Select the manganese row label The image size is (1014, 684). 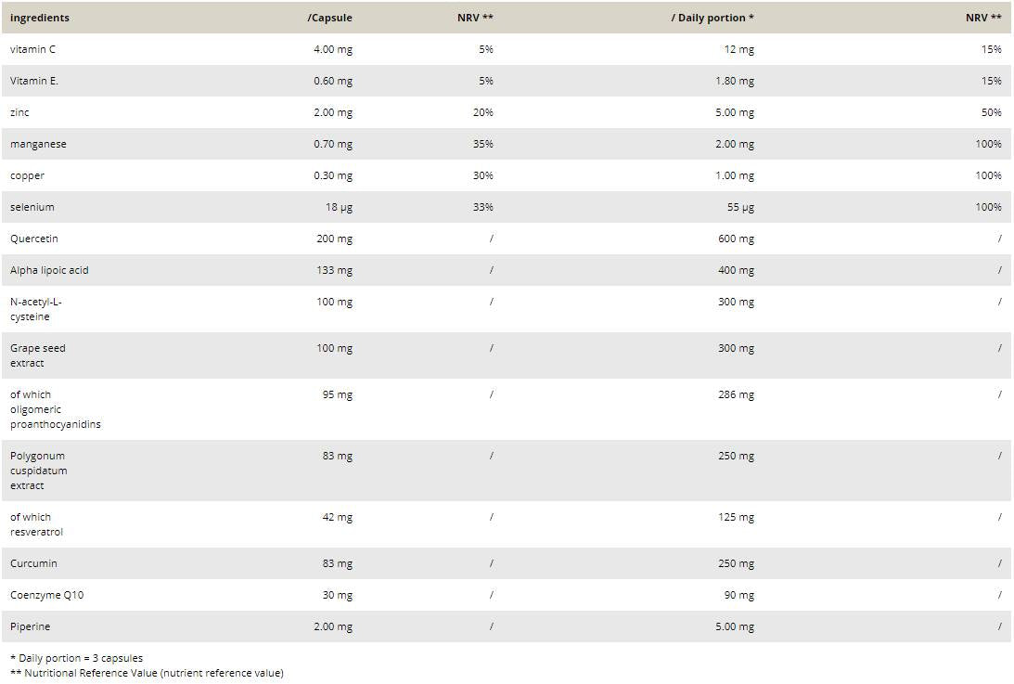pyautogui.click(x=38, y=144)
